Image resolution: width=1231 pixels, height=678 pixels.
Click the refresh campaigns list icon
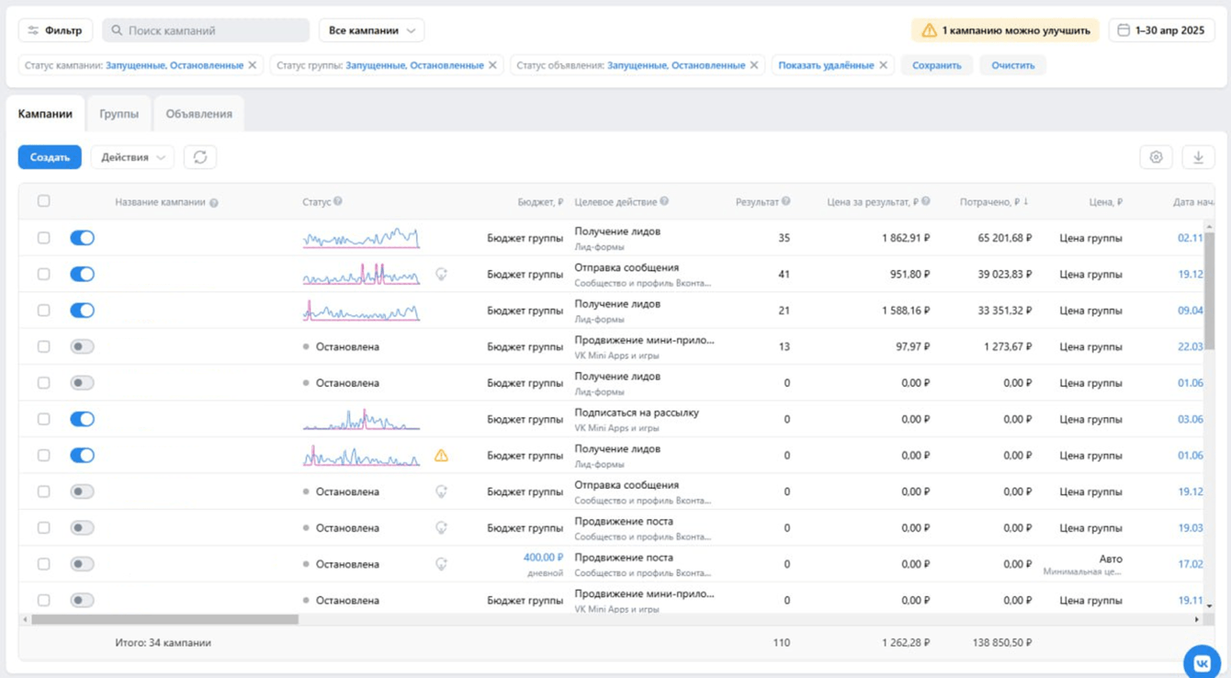200,157
